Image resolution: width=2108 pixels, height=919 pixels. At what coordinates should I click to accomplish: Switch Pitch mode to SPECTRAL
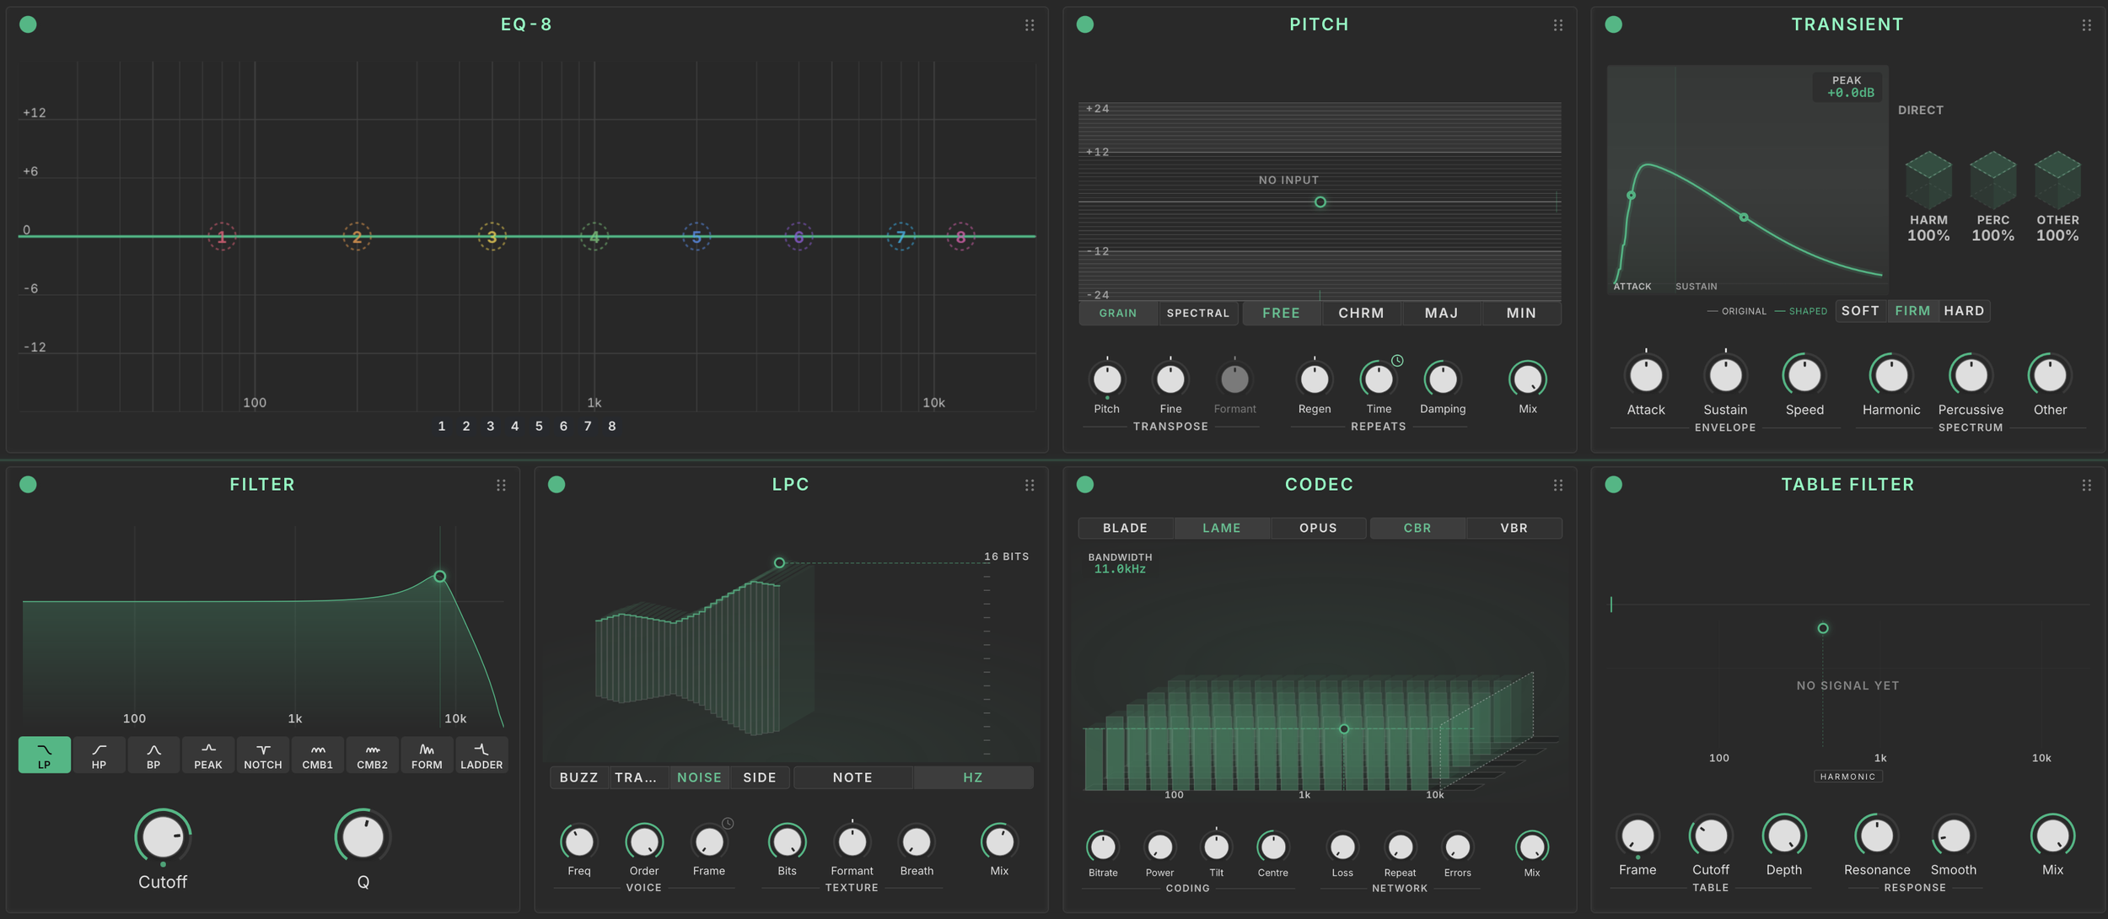pos(1198,314)
